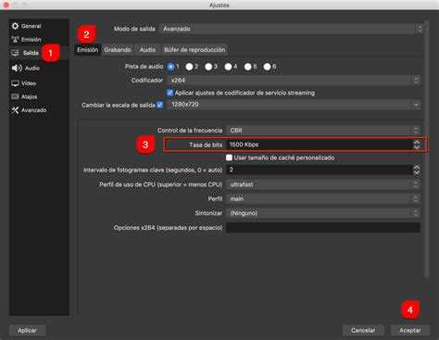Click the Aplicar button
439x340 pixels.
tap(27, 330)
